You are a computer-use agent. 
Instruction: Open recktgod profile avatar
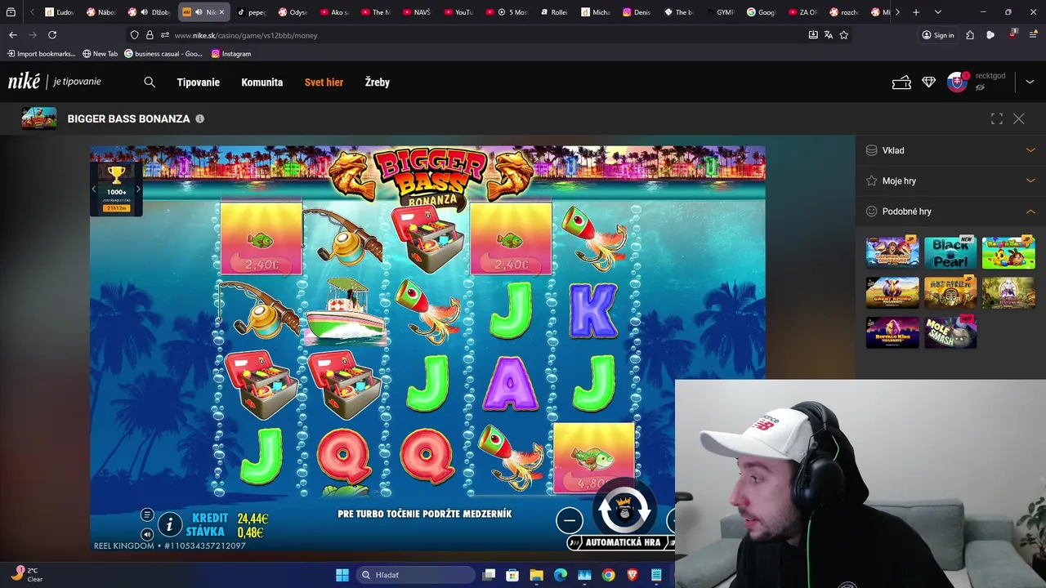pyautogui.click(x=957, y=82)
